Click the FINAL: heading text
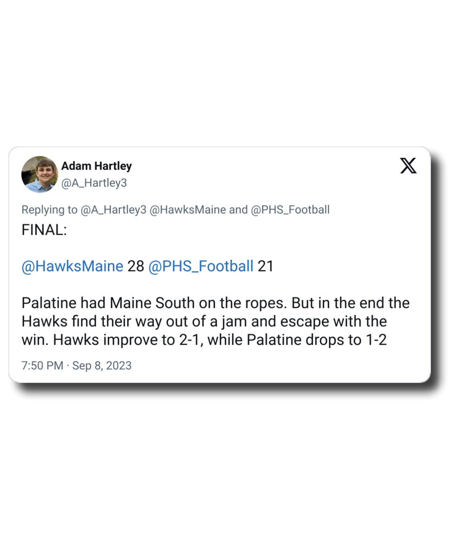 tap(44, 230)
